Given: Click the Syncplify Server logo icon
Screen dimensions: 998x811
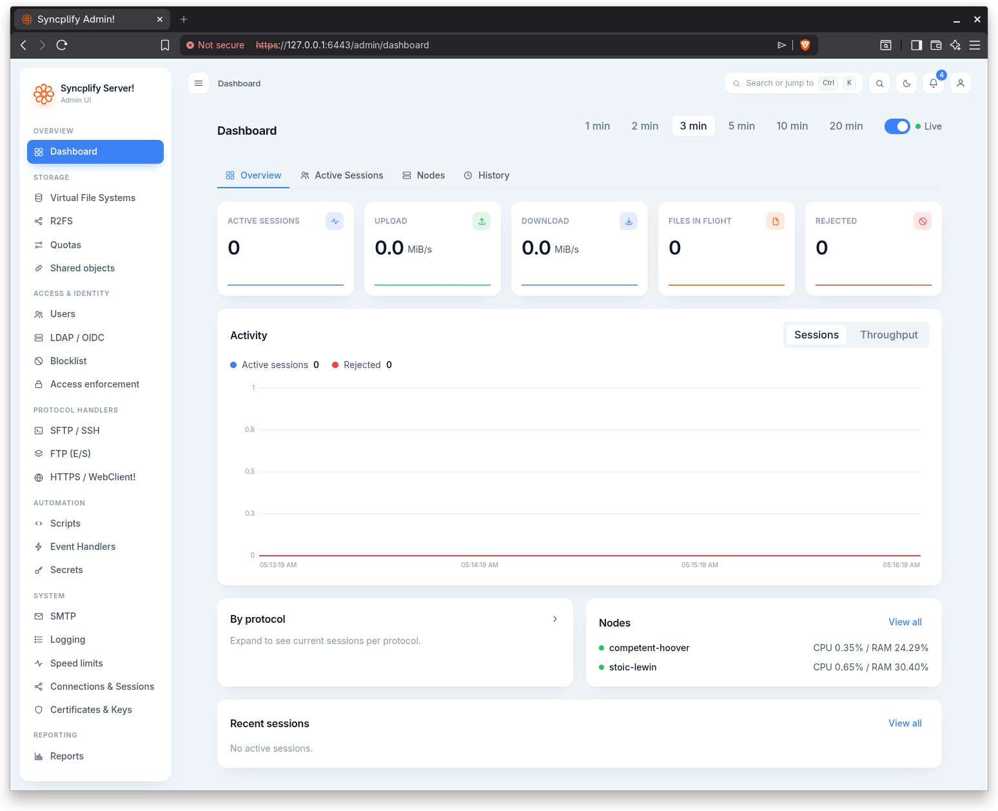Looking at the screenshot, I should (44, 94).
